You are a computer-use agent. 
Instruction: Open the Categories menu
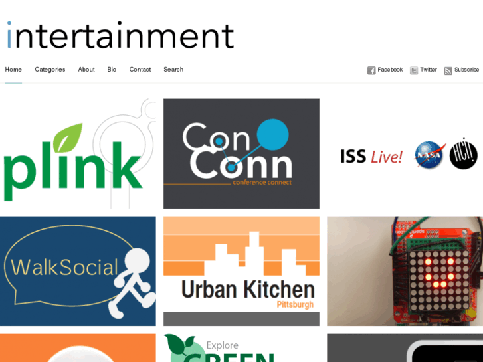(x=50, y=70)
